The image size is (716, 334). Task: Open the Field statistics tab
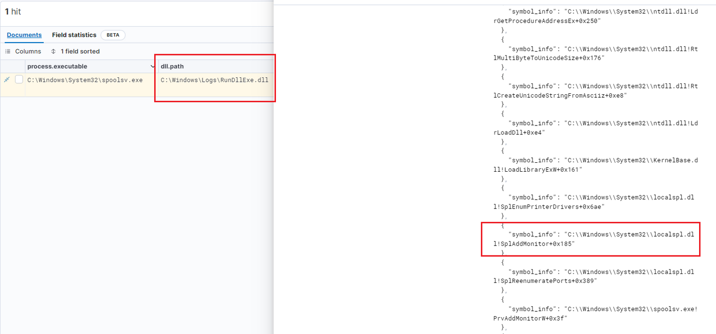point(74,35)
